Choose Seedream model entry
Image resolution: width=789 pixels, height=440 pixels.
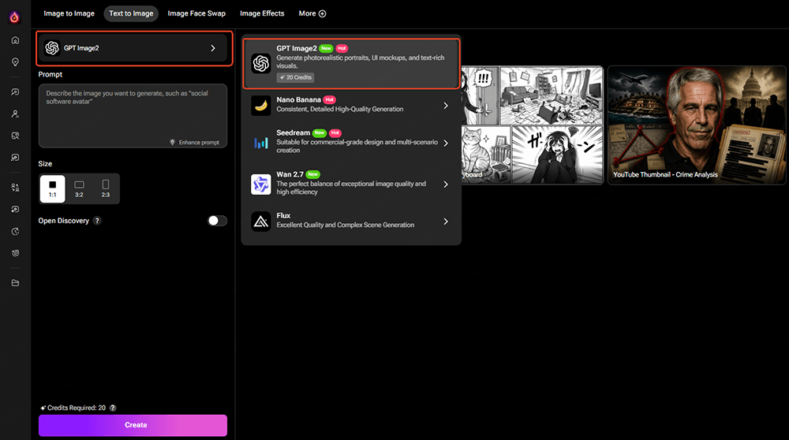[x=351, y=143]
